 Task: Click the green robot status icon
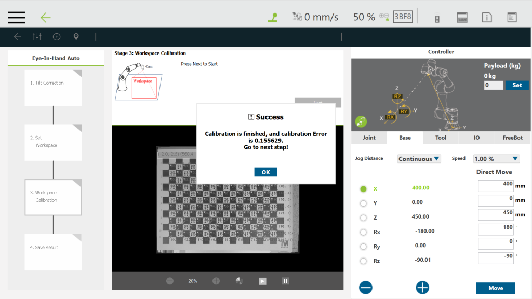(x=272, y=17)
